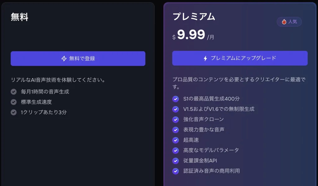318x186 pixels.
Task: Click プレミアムにアップグレード button
Action: tap(240, 58)
